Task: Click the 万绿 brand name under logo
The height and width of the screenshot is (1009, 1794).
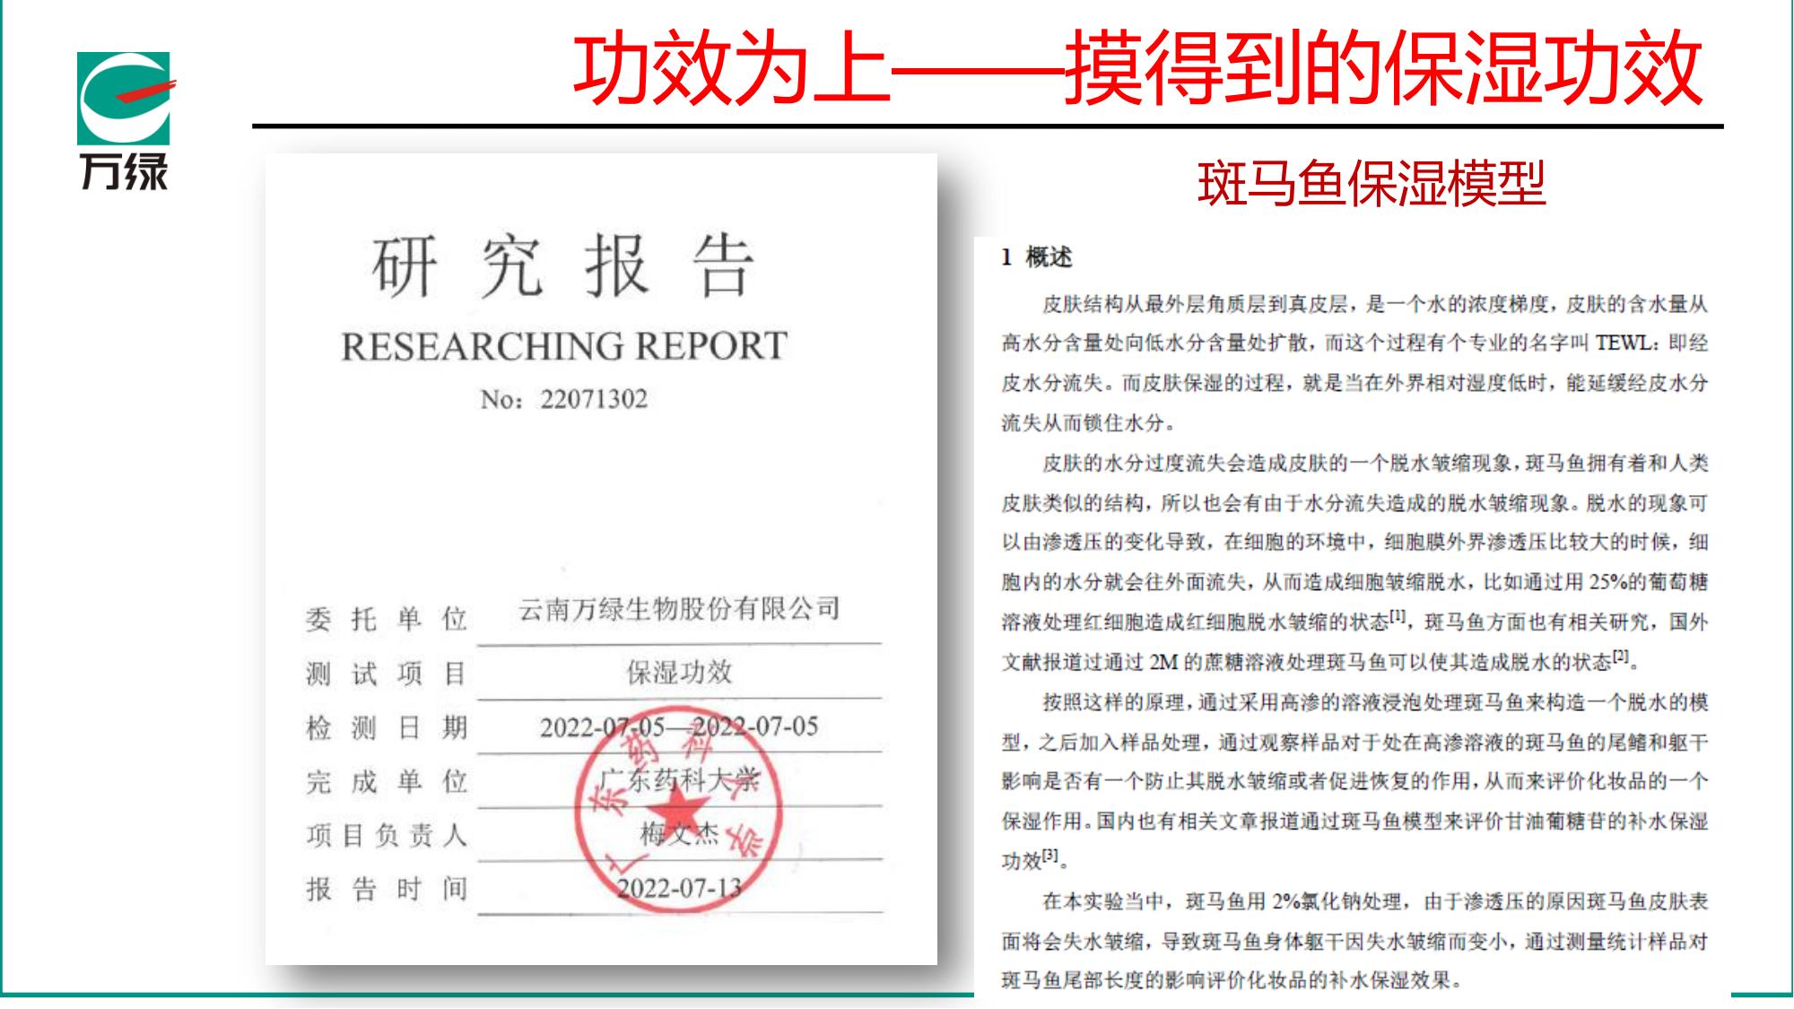Action: [x=124, y=171]
